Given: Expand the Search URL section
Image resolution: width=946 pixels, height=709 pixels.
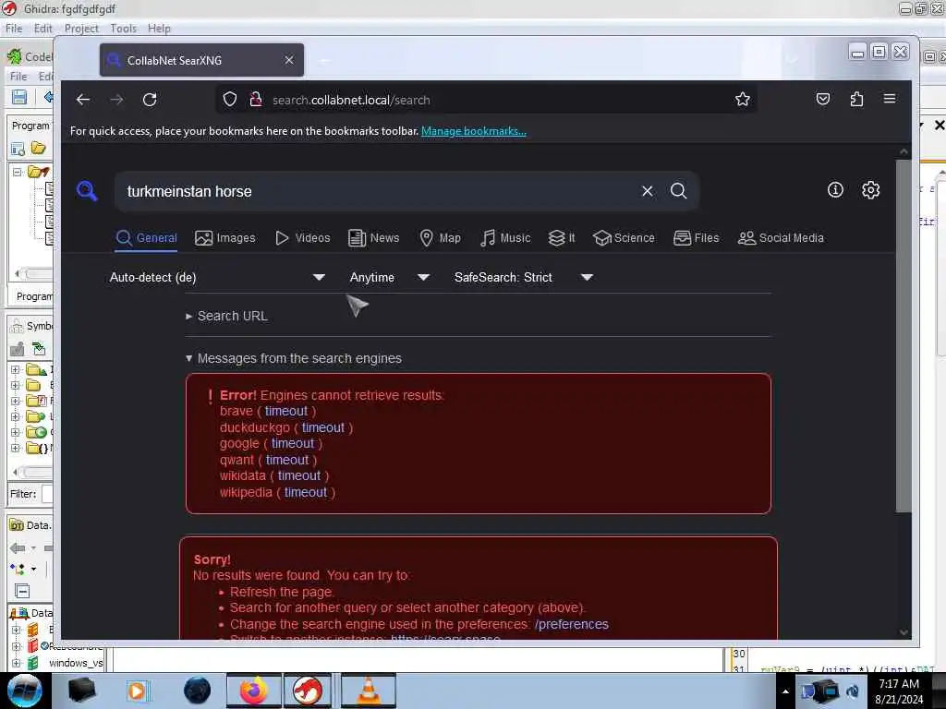Looking at the screenshot, I should [227, 316].
